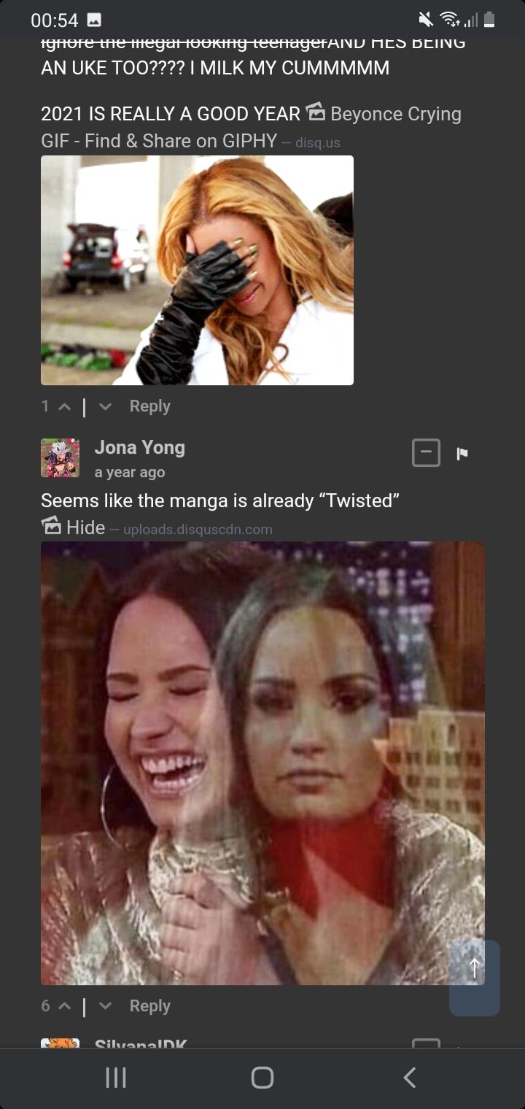Downvote Jona Yong's comment
Image resolution: width=525 pixels, height=1109 pixels.
105,1007
